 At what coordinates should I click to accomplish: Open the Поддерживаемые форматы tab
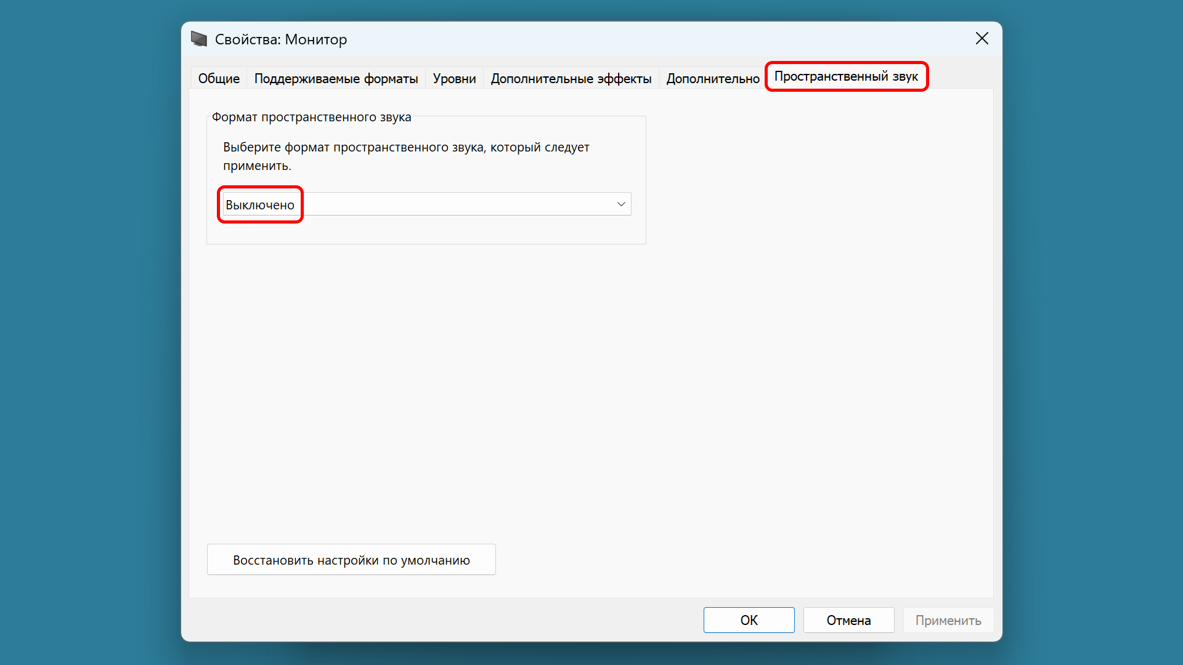pos(336,78)
